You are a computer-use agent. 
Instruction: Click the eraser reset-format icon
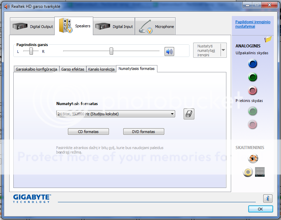coord(189,114)
